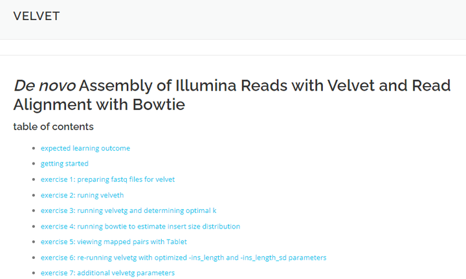Click the bullet next to getting started

[33, 164]
